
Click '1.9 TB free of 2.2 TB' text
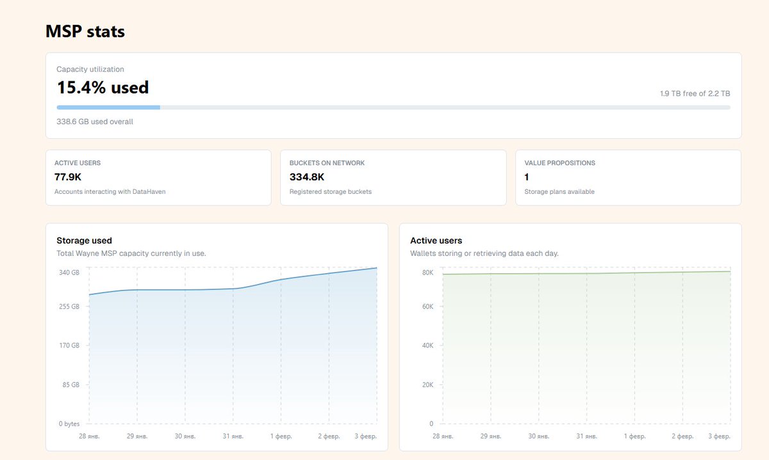pos(695,93)
